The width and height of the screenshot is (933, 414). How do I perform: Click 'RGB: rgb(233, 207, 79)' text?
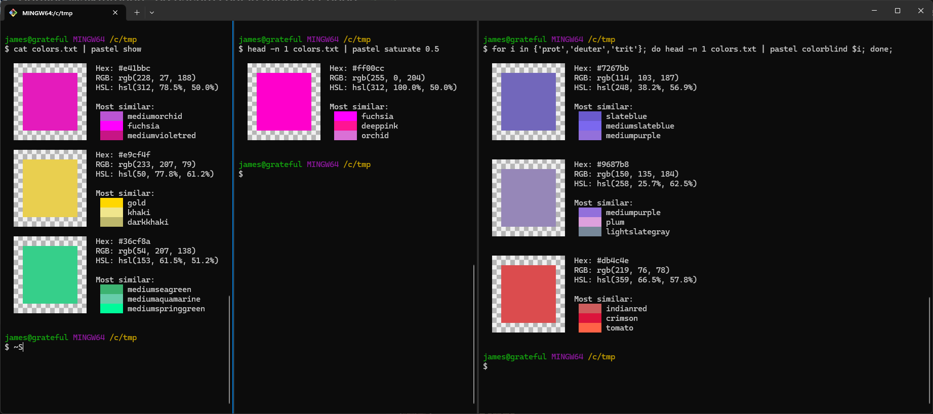click(x=146, y=164)
